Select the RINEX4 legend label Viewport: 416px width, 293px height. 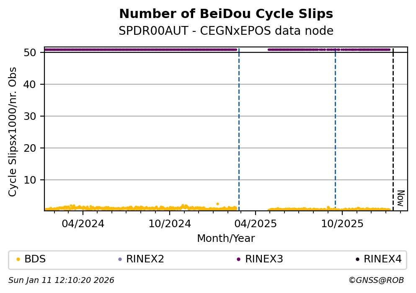point(382,259)
